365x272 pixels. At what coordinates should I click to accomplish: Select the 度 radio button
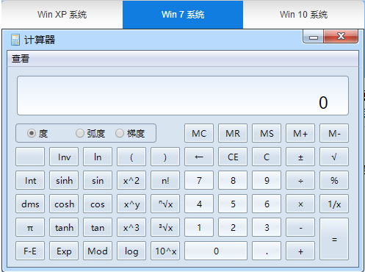32,133
